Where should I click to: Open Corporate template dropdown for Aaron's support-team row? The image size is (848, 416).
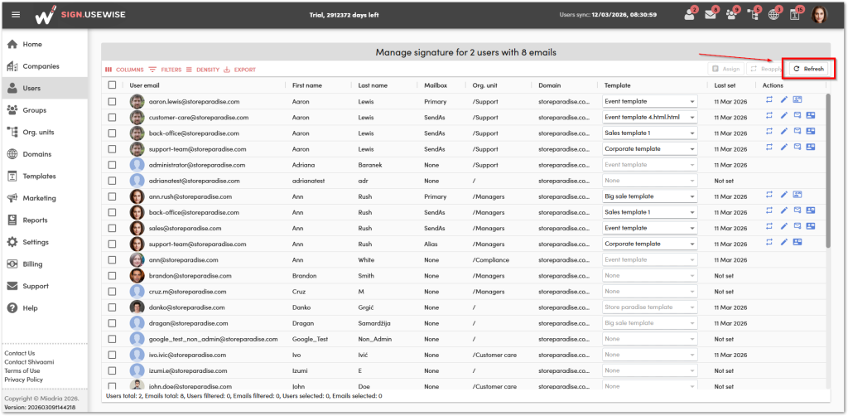[x=649, y=148]
